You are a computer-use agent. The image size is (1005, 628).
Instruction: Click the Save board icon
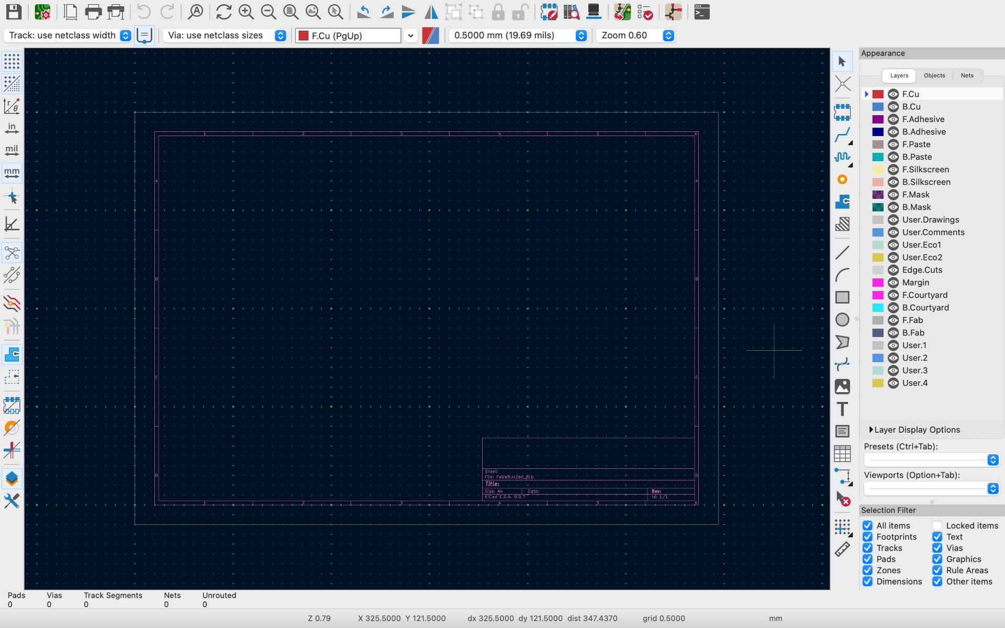click(x=14, y=12)
